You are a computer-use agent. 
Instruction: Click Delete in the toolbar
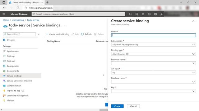tap(99, 34)
